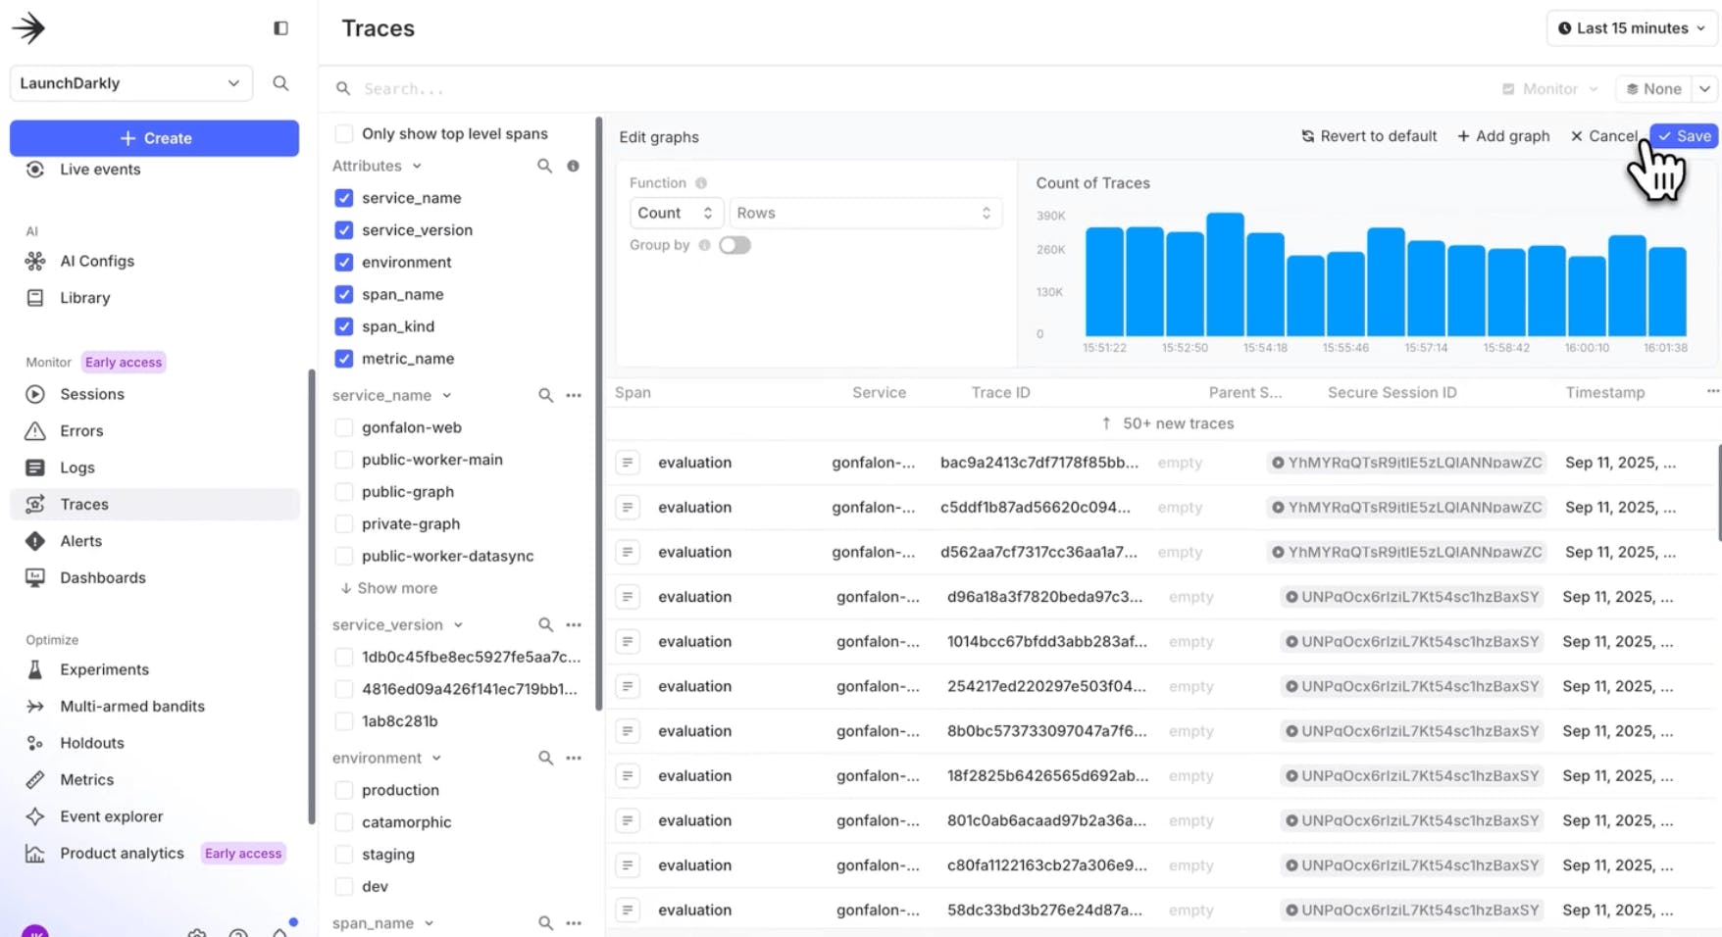Open details icon for first evaluation trace
Image resolution: width=1722 pixels, height=937 pixels.
(628, 463)
